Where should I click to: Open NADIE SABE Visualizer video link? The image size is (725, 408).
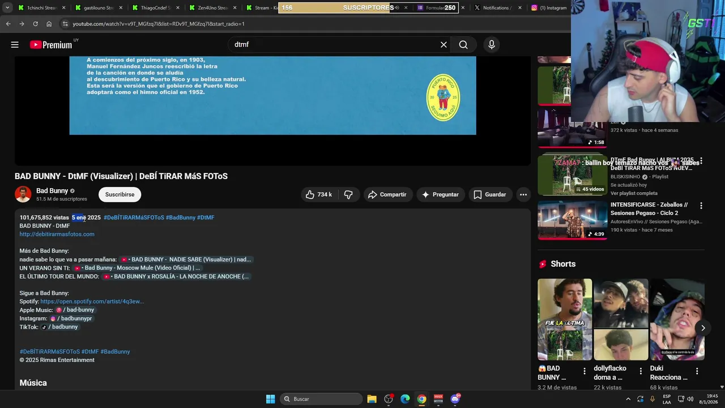click(x=186, y=260)
